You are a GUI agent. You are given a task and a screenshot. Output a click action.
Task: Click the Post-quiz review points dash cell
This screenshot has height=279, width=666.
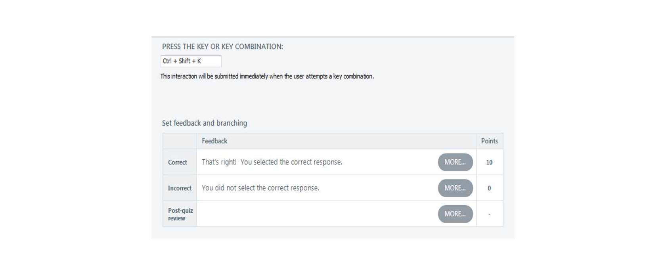[x=489, y=214]
